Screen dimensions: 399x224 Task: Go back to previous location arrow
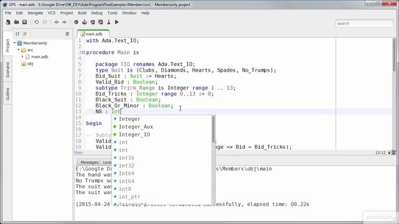point(57,22)
